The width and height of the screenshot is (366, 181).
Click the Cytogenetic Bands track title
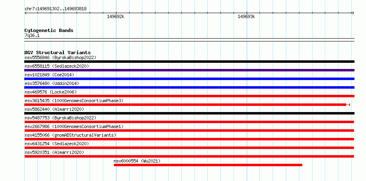point(49,30)
